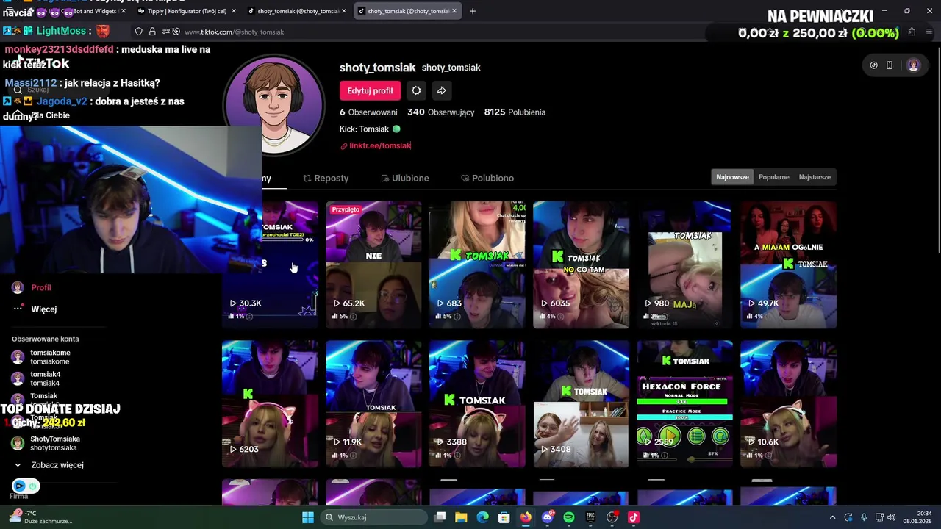Close the active shoty_tomsiak tab
The height and width of the screenshot is (529, 941).
[454, 11]
